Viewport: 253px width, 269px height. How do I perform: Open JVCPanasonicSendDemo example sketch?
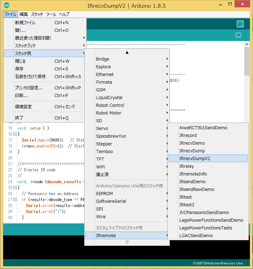[208, 213]
